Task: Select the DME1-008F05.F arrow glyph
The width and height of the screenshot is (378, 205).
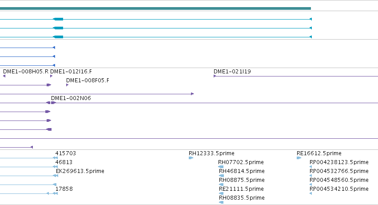Action: (67, 85)
